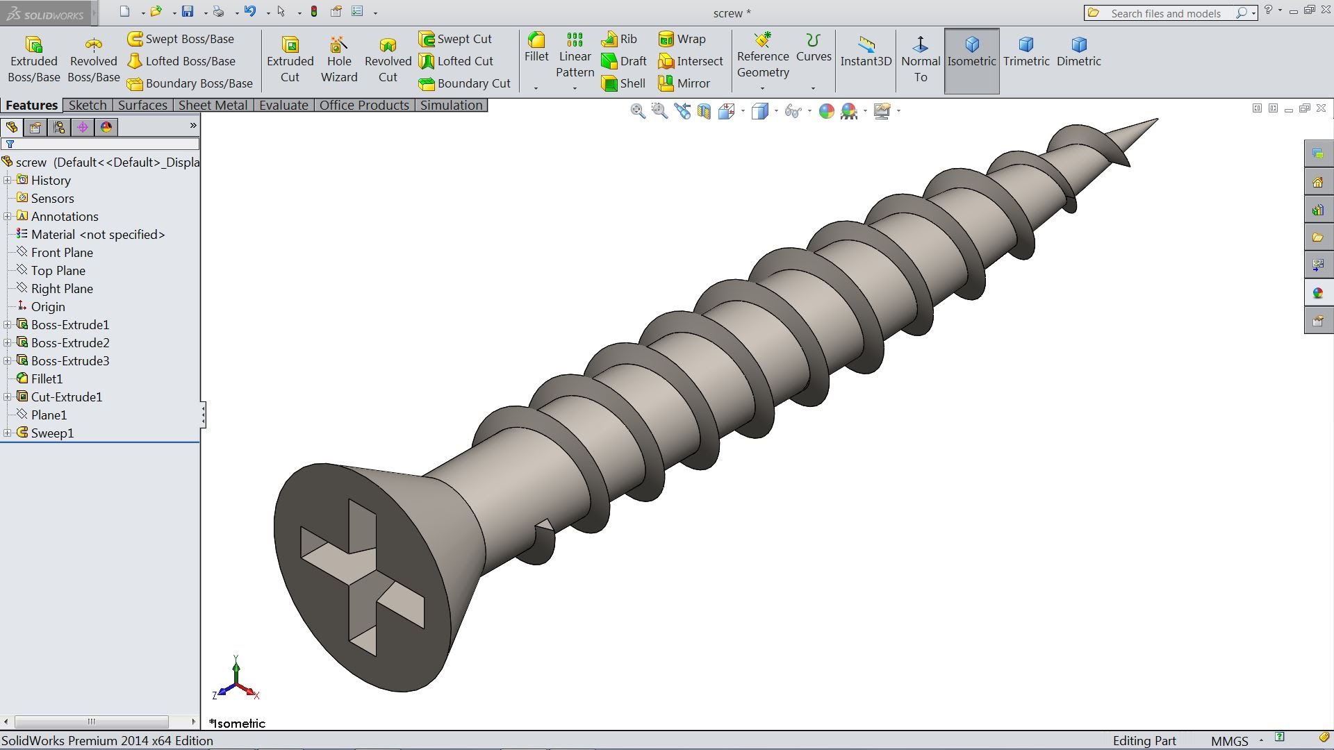
Task: Open the Shell feature tool
Action: click(x=623, y=83)
